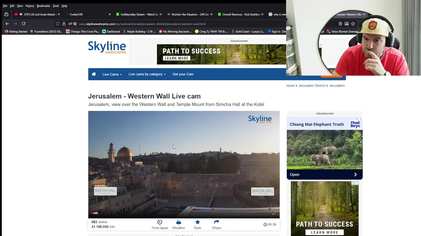
Task: Open the Getting Started bookmark
Action: [16, 31]
